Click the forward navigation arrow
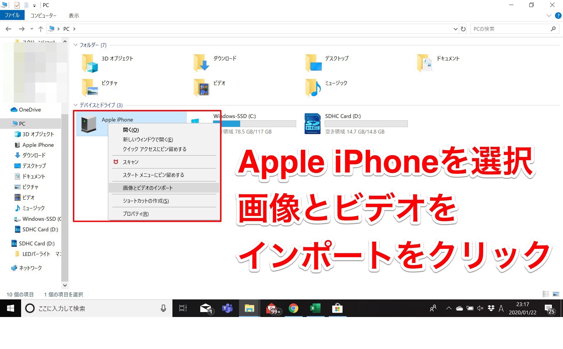This screenshot has width=563, height=349. pyautogui.click(x=21, y=29)
